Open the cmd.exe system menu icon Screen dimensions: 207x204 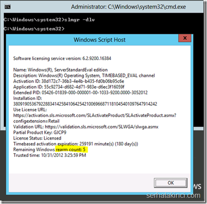8,7
